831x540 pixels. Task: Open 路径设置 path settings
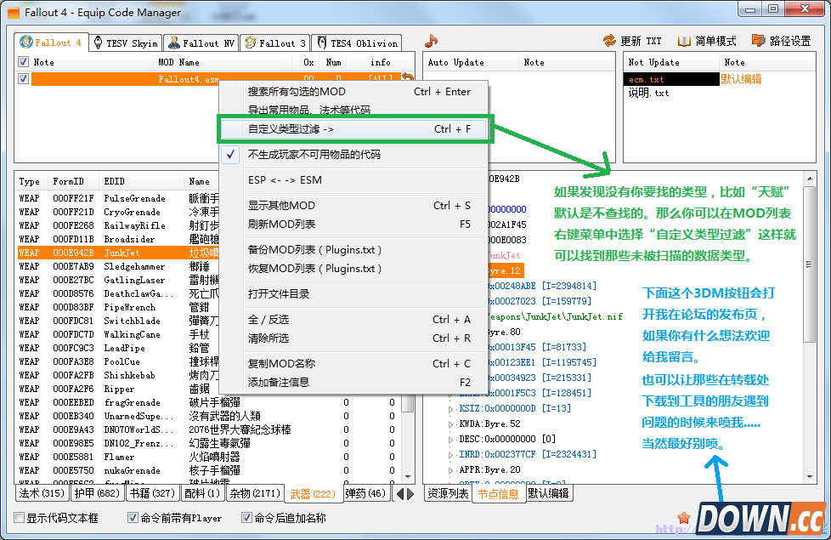(758, 41)
